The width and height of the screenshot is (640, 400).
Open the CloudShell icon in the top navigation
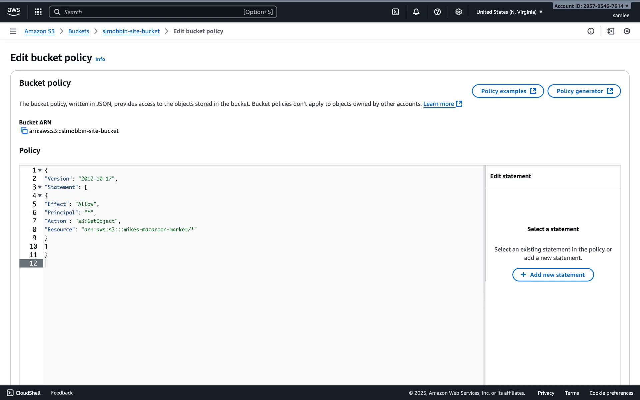(395, 12)
